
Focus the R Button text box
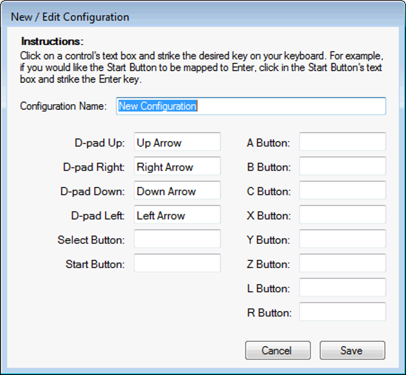pos(343,312)
